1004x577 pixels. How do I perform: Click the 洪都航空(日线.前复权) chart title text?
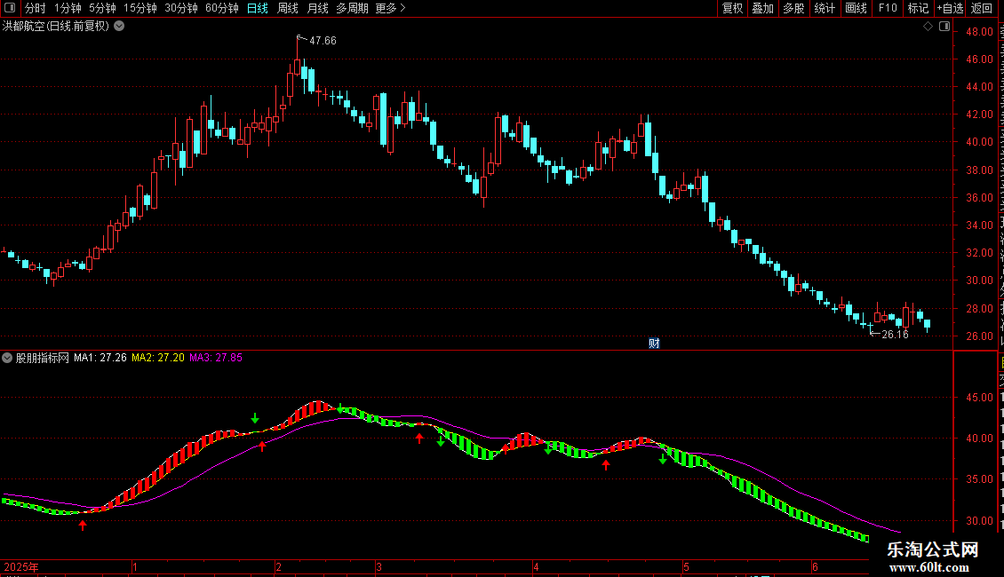pos(56,27)
